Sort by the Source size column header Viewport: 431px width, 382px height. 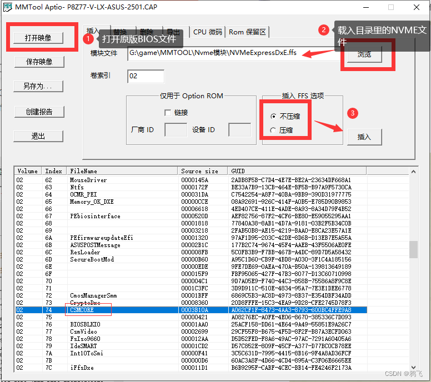tap(203, 171)
